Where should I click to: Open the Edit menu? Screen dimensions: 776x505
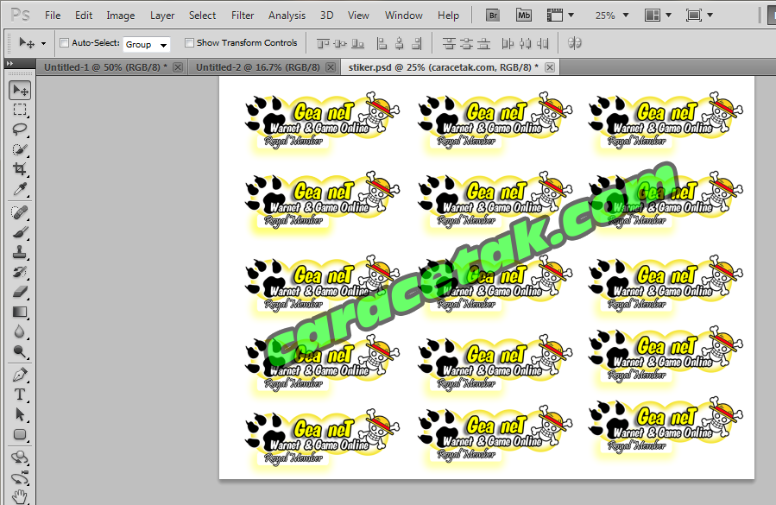pos(84,16)
